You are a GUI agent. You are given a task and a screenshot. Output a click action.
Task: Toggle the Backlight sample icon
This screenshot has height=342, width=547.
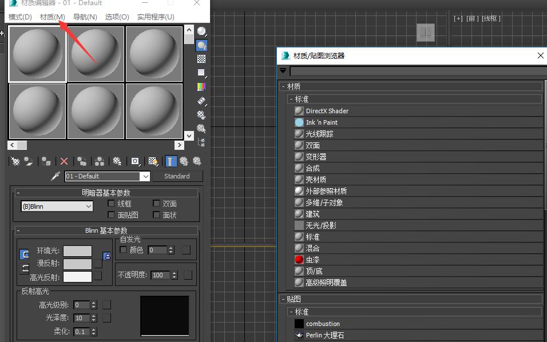pos(201,45)
